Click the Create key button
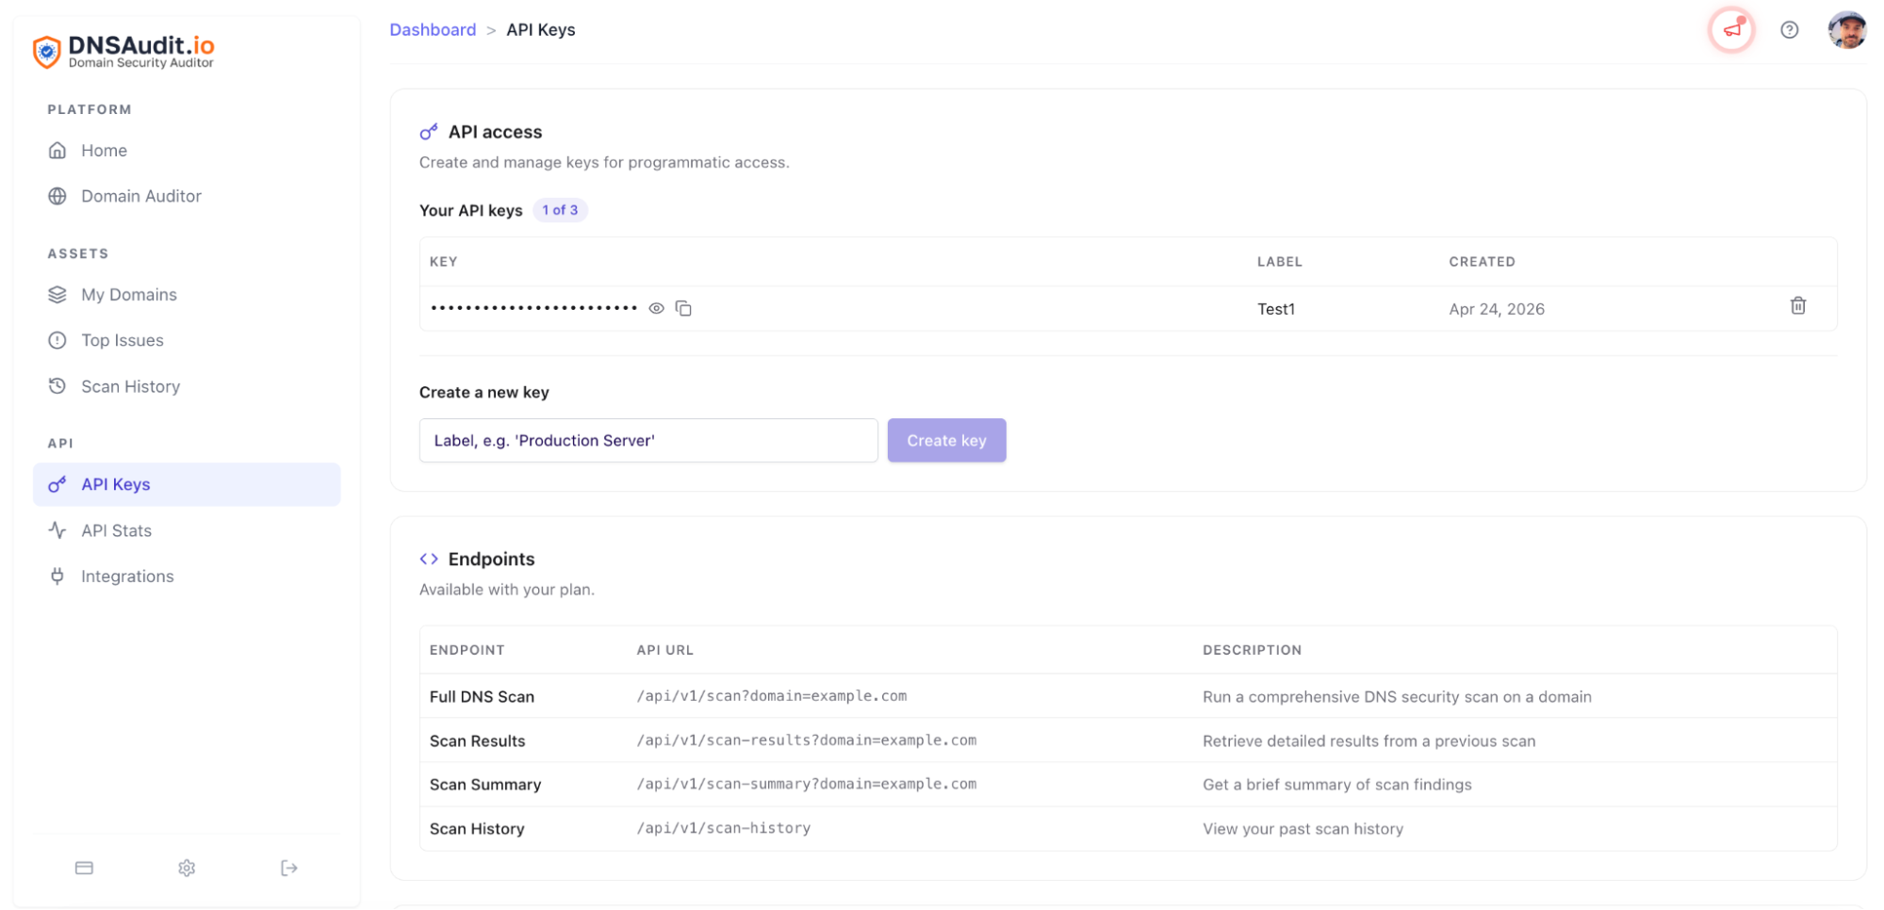The height and width of the screenshot is (910, 1884). [x=946, y=440]
